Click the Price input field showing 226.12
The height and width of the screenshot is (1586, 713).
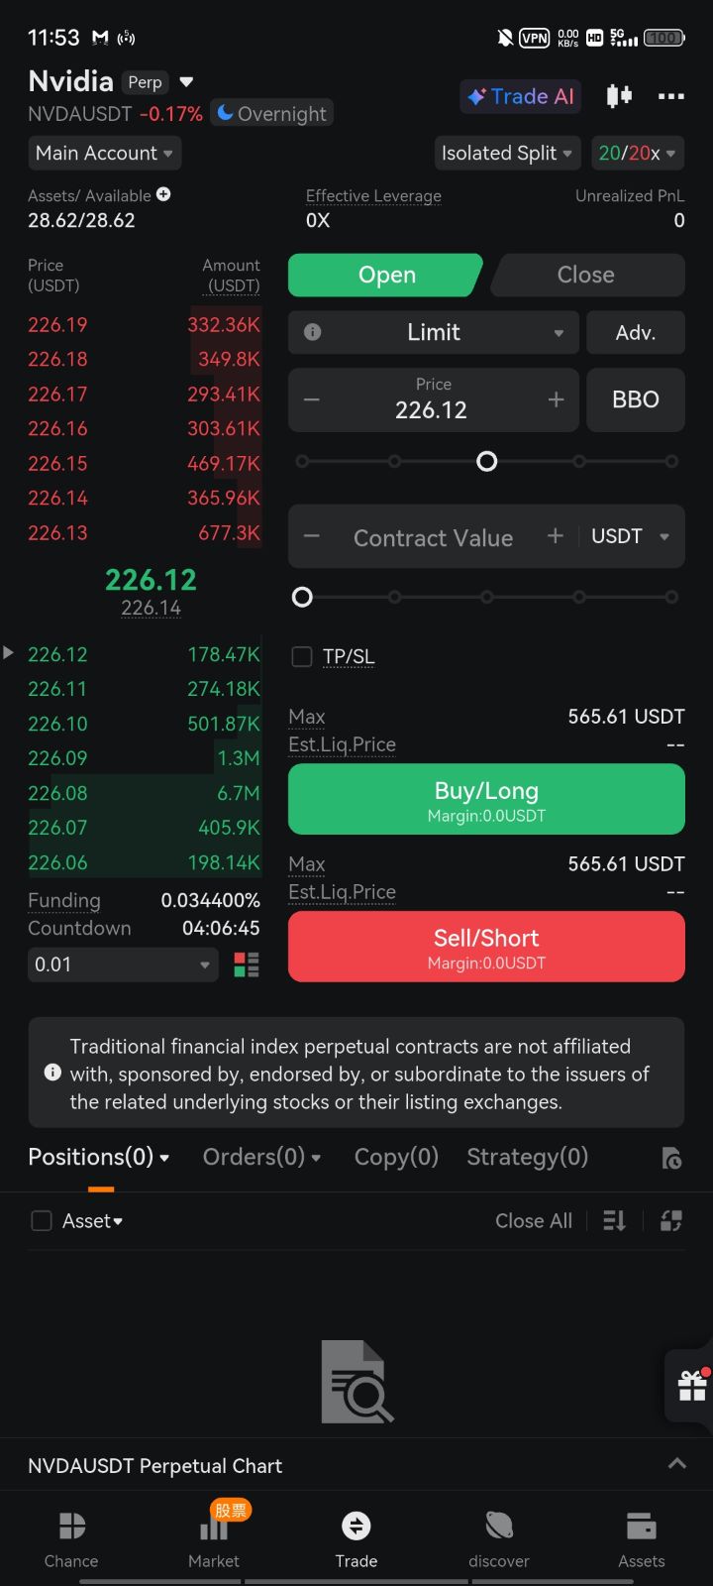[434, 399]
